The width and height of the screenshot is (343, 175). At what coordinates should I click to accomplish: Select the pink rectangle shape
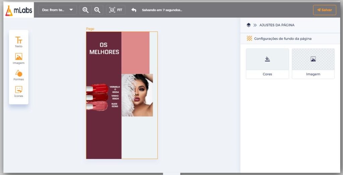(135, 53)
